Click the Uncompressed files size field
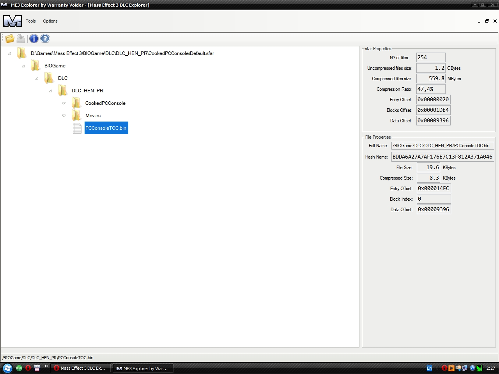Screen dimensions: 499x374 (x=431, y=68)
